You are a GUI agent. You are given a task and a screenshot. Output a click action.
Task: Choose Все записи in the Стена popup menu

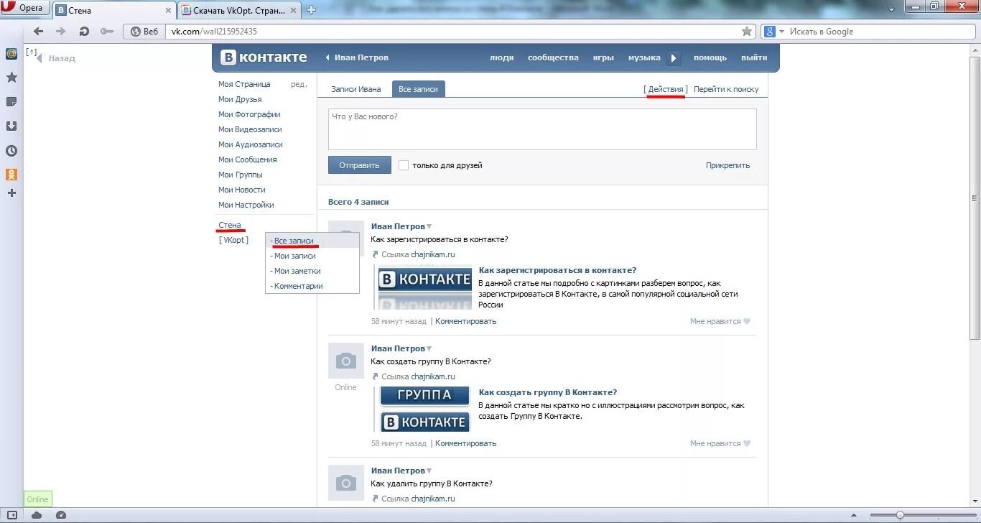312,241
